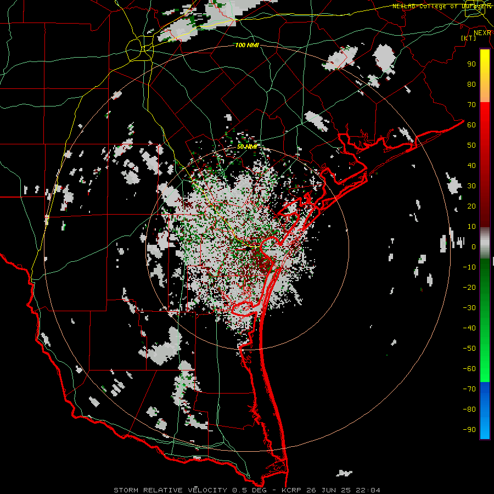Pick the bright red segment near 60
This screenshot has width=494, height=494.
click(x=485, y=120)
